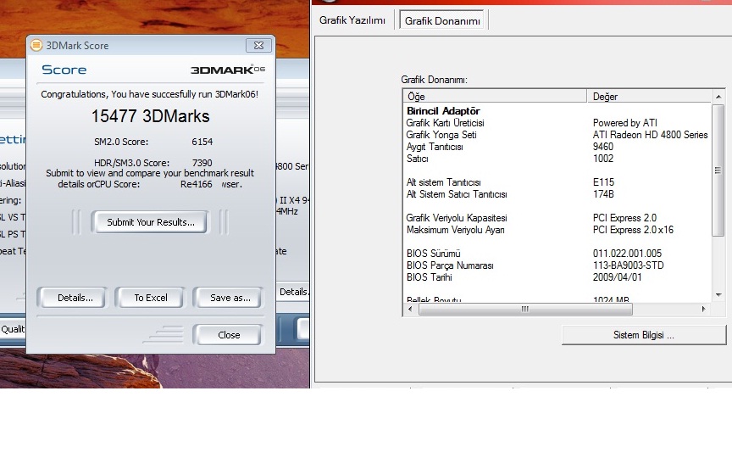The image size is (732, 458).
Task: Select Grafik Yonga Seti row
Action: [x=557, y=135]
